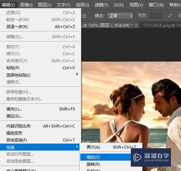
Task: Open the 滤镜(T) menu
Action: 101,5
